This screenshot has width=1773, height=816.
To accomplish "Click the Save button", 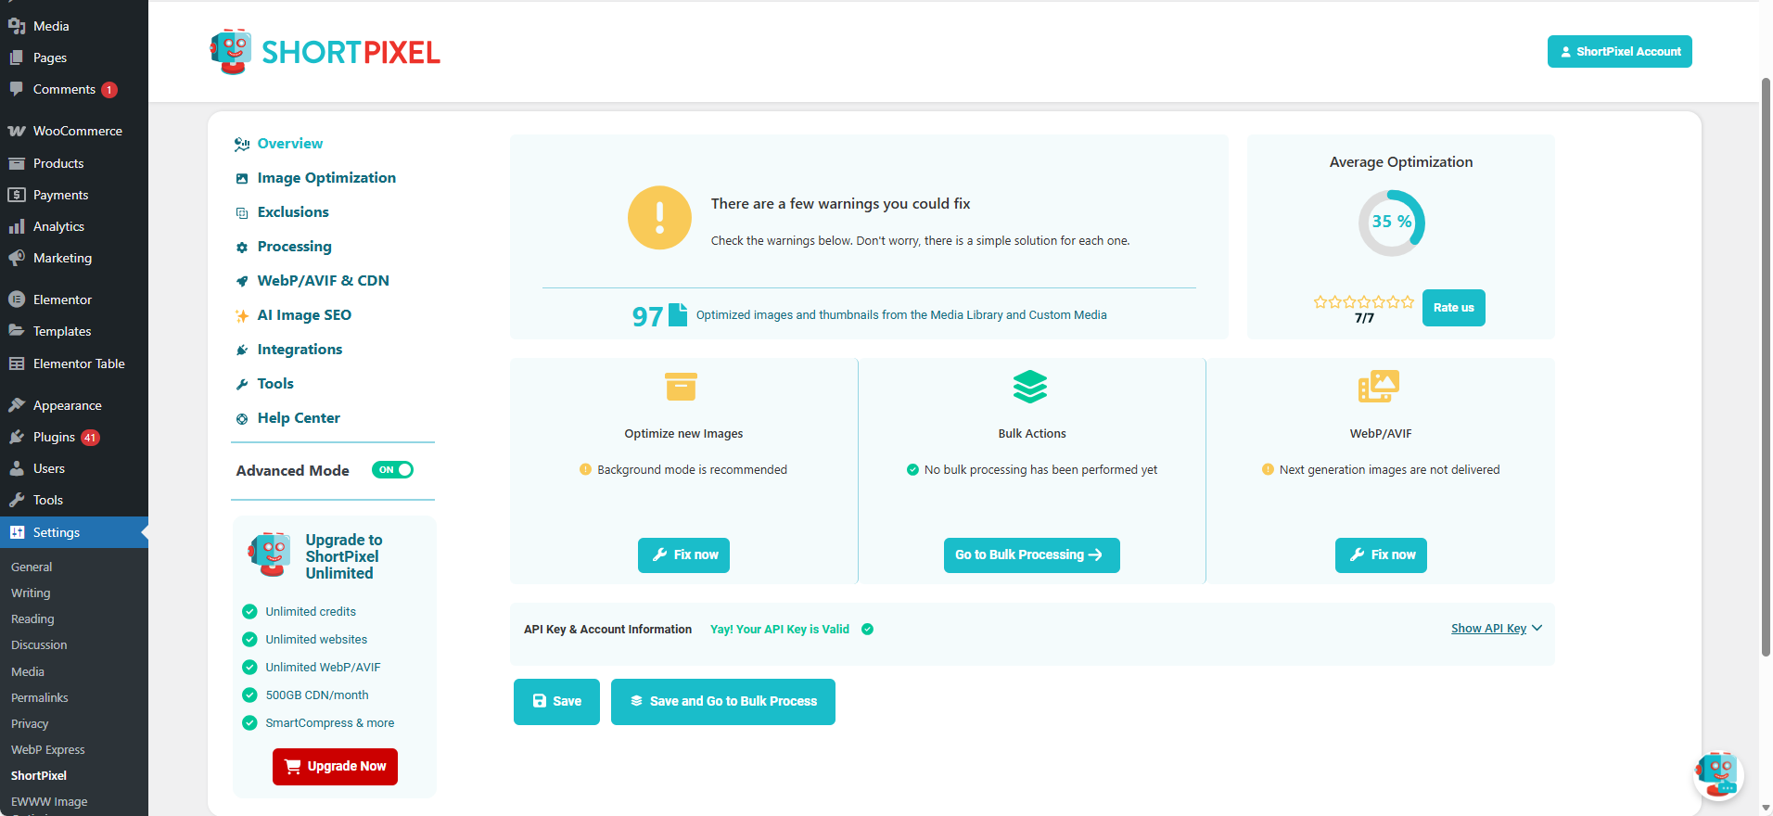I will [556, 702].
